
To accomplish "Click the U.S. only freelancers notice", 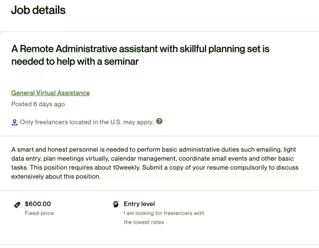I will click(87, 122).
